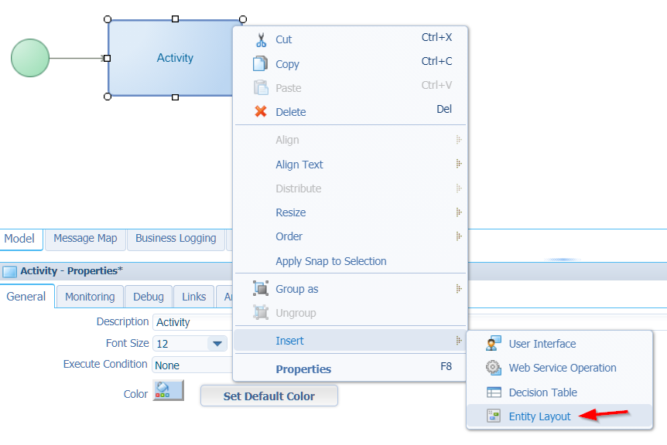This screenshot has width=667, height=445.
Task: Open the Color picker swatch
Action: 169,391
